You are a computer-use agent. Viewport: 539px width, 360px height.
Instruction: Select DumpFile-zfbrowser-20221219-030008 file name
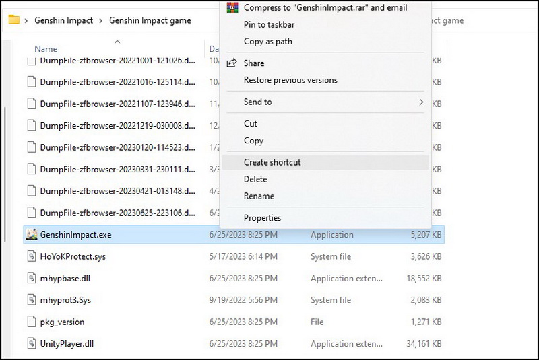pos(117,126)
